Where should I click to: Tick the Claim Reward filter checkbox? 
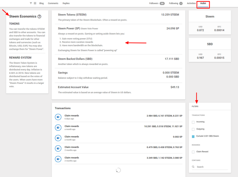click(x=193, y=152)
